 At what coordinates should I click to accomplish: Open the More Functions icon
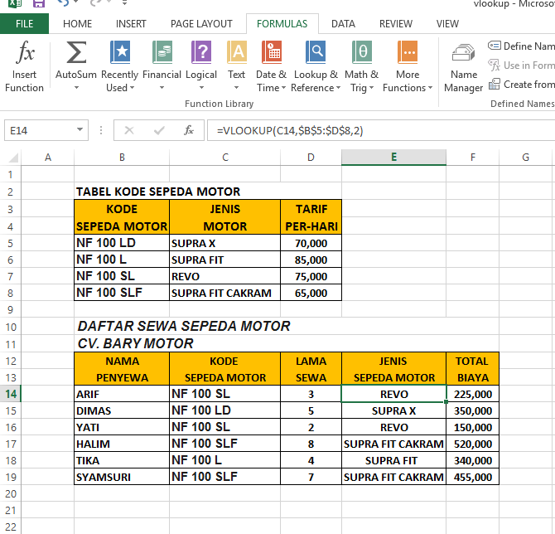408,51
